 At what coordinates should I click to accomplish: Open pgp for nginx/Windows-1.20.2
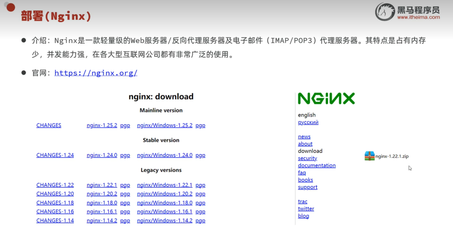[200, 194]
